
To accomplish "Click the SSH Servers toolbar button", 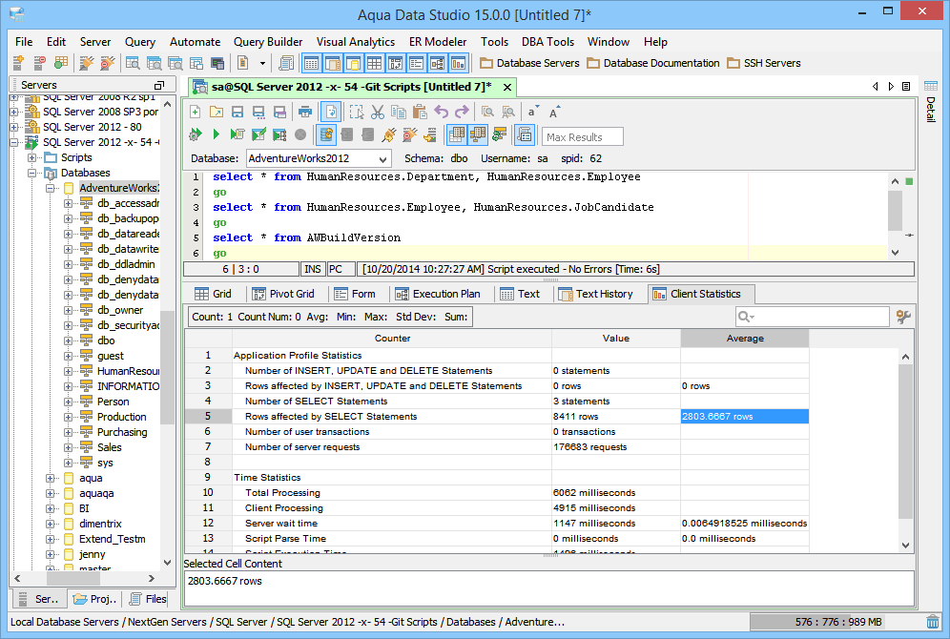I will pos(763,63).
